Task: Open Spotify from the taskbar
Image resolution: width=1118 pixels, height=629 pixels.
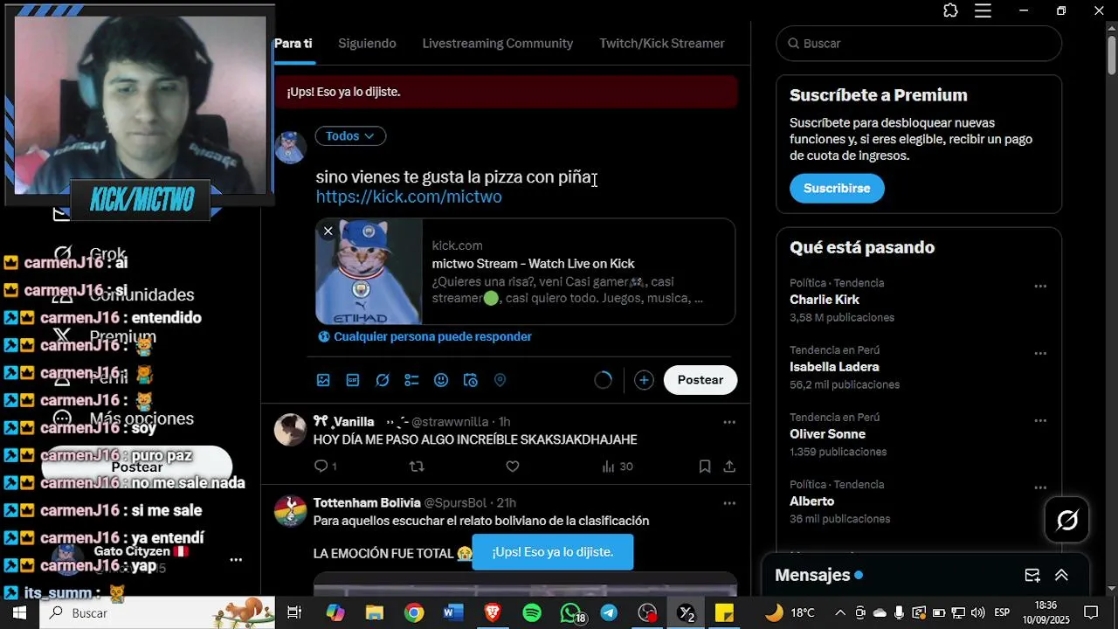Action: tap(531, 613)
